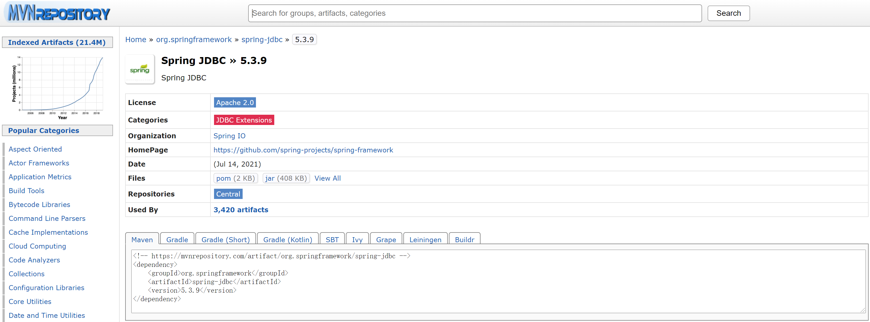
Task: Click the Spring JDBC » 5.3.9 heading
Action: coord(214,60)
